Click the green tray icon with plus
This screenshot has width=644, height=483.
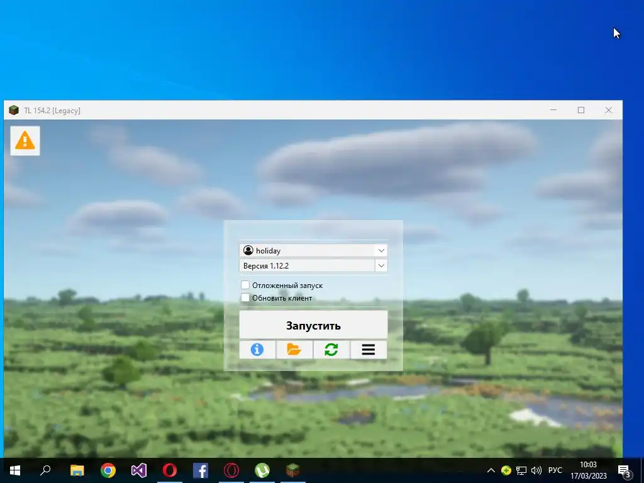click(506, 470)
